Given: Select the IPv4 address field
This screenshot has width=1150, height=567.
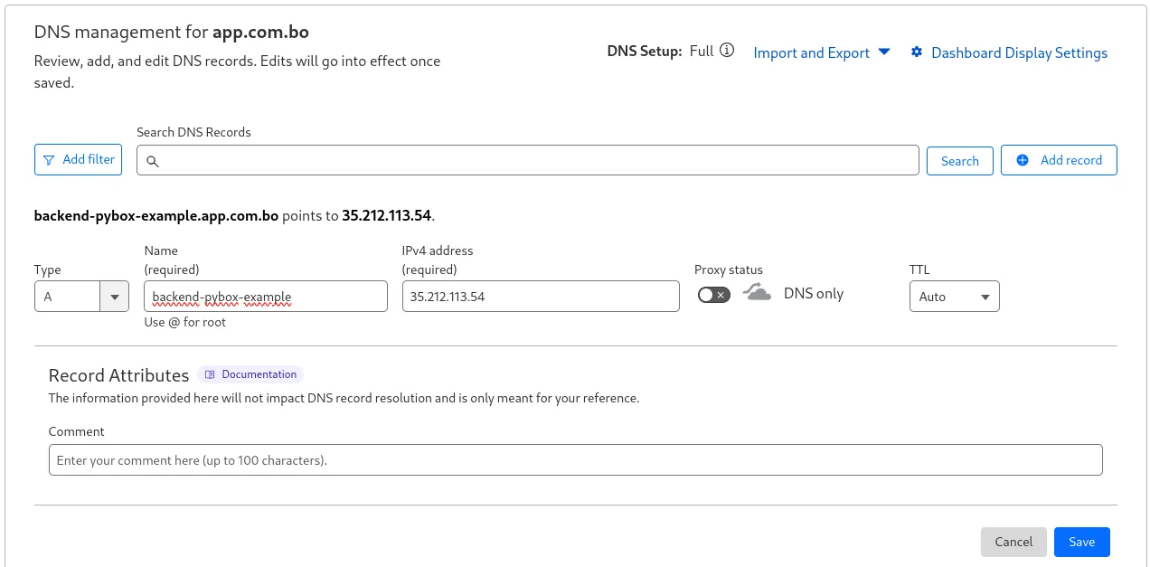Looking at the screenshot, I should coord(541,297).
